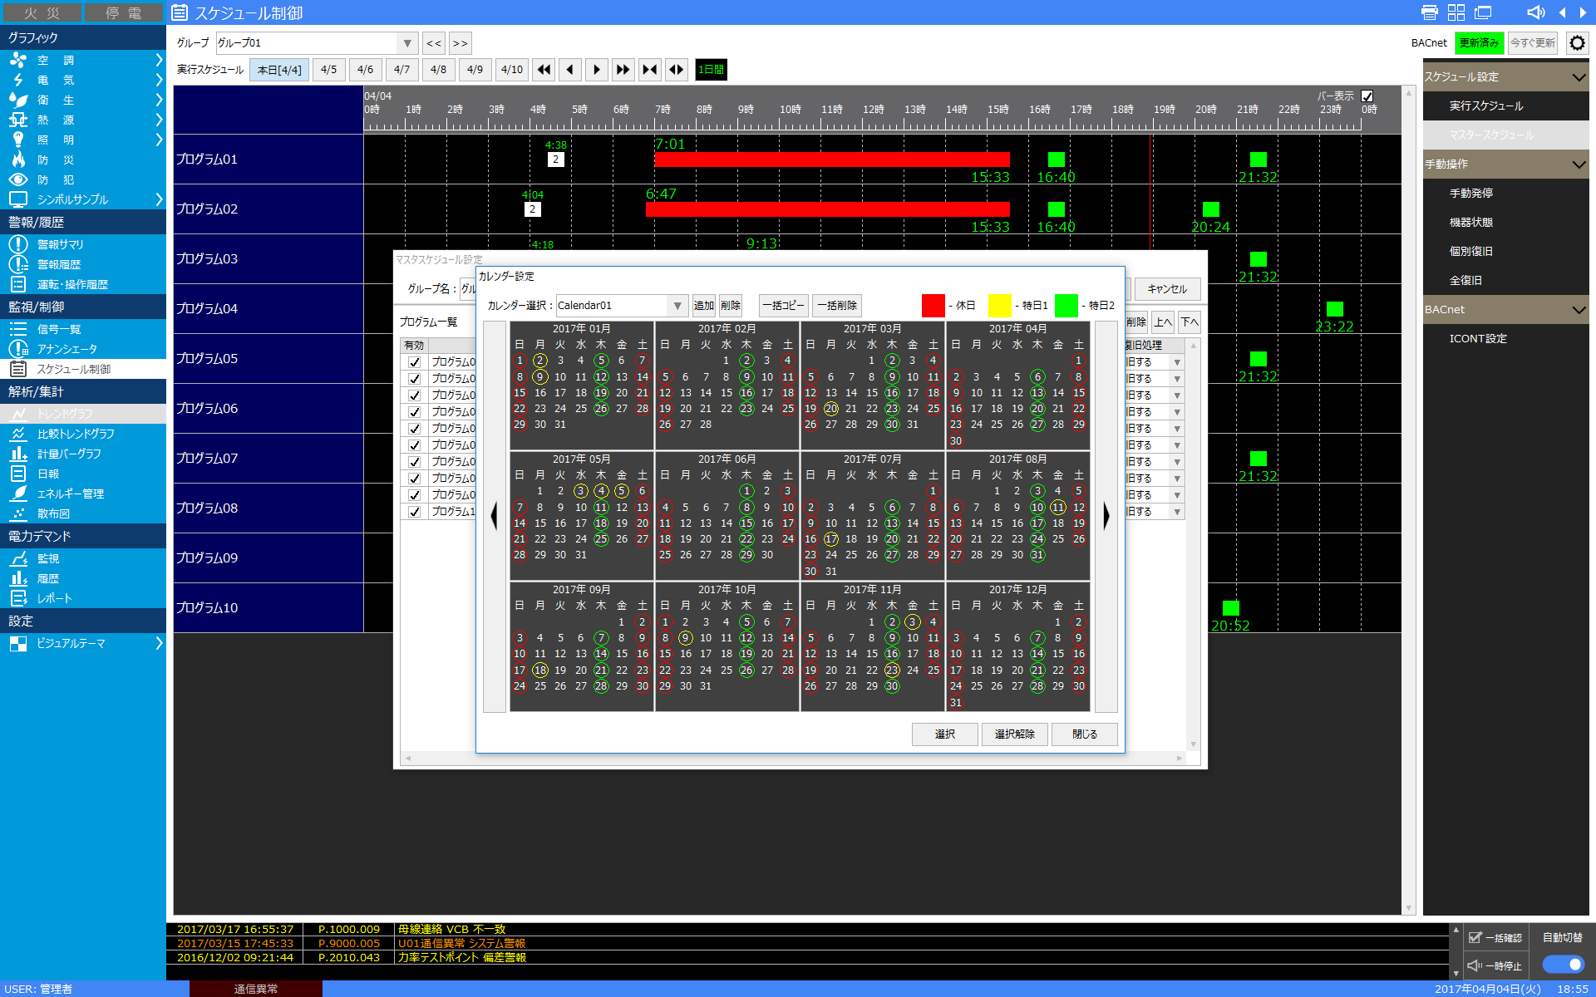Expand the シンボルサンプル submenu arrow
The image size is (1596, 997).
pos(159,199)
